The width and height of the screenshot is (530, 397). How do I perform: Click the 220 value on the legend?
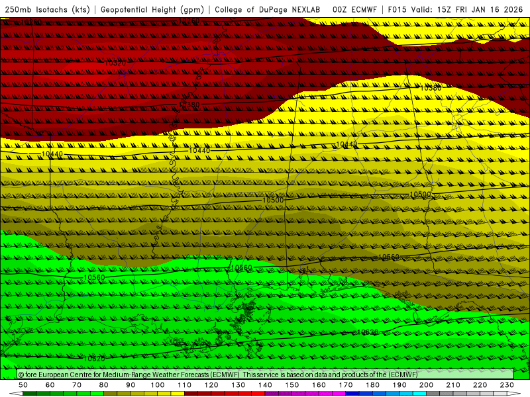click(480, 385)
